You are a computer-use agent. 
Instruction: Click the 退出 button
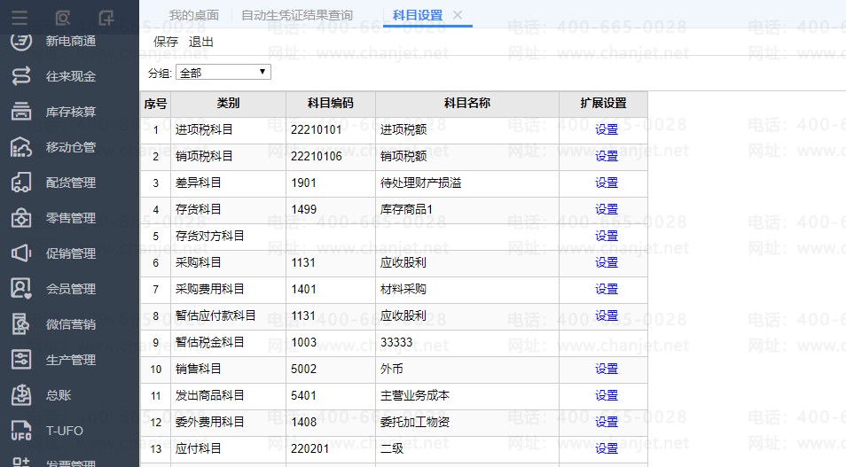coord(201,42)
